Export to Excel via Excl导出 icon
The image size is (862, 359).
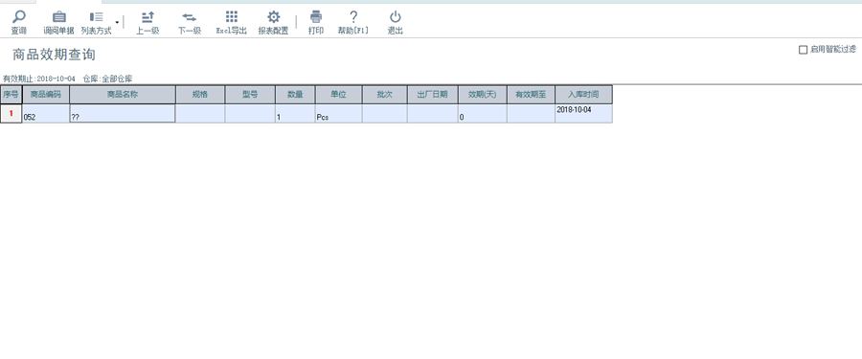click(x=232, y=17)
